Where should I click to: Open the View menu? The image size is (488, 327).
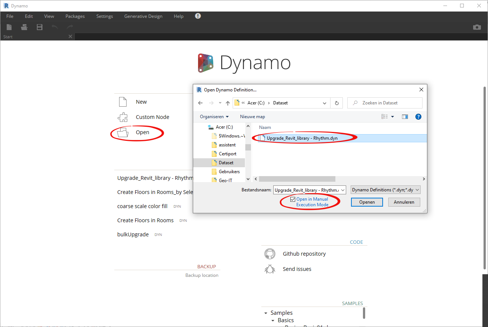coord(49,16)
